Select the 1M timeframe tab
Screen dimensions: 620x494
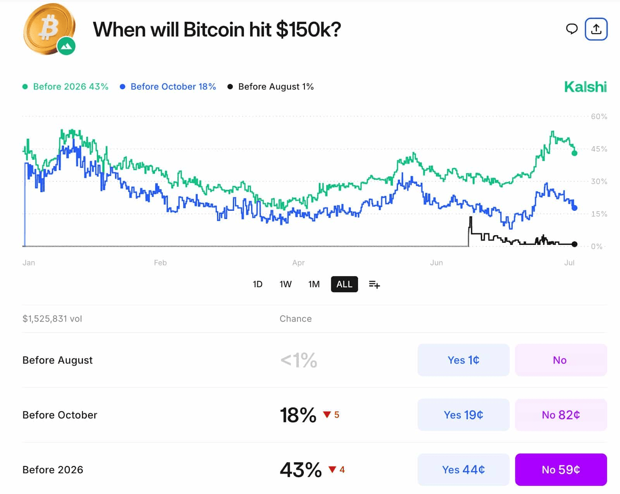pos(314,284)
